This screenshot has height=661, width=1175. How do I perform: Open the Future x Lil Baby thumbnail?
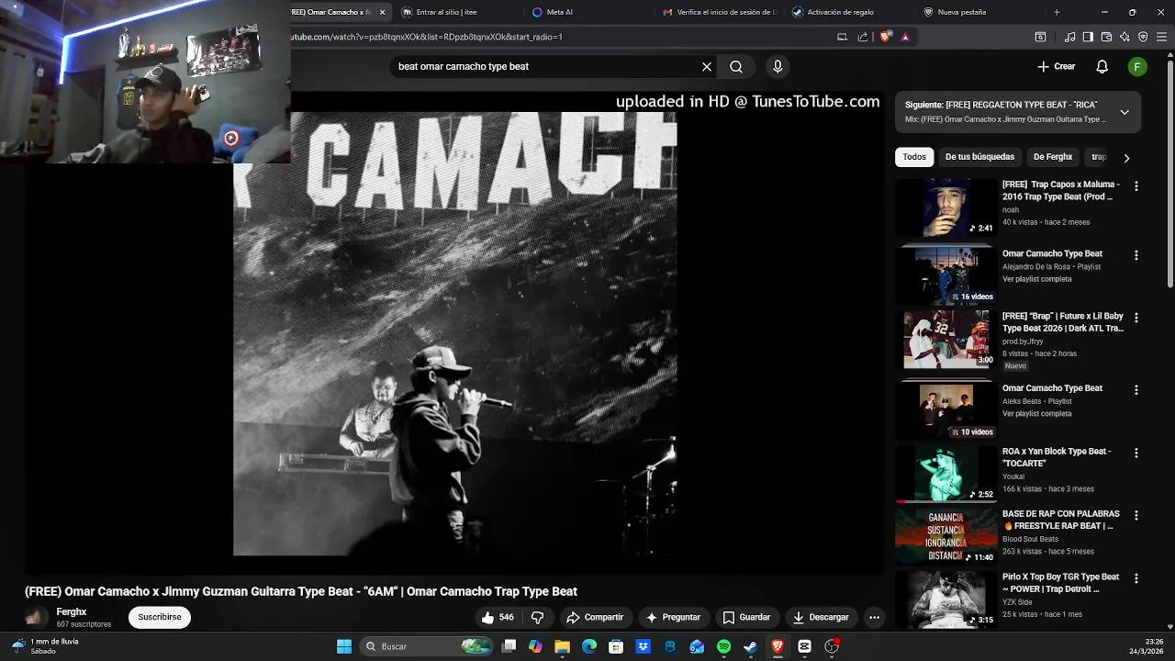point(946,339)
